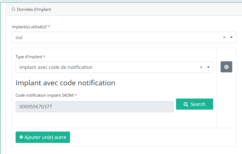Collapse the Données d'implant section icon
242x154 pixels.
tap(13, 10)
